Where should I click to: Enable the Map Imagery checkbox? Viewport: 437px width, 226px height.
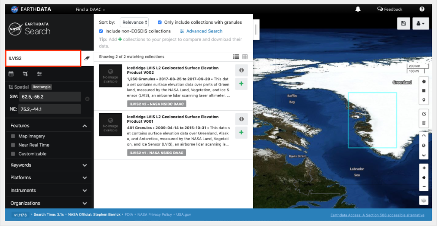13,136
